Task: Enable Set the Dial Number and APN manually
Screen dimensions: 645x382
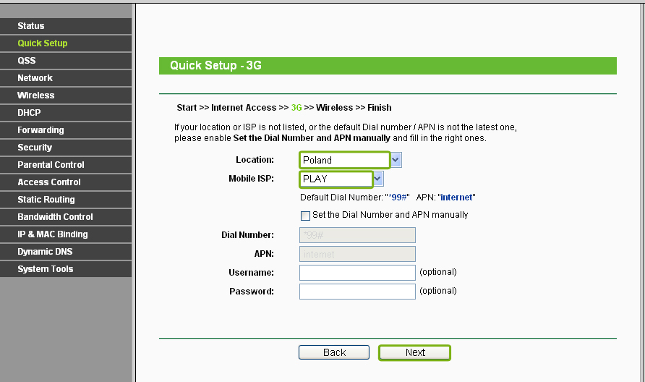Action: (305, 216)
